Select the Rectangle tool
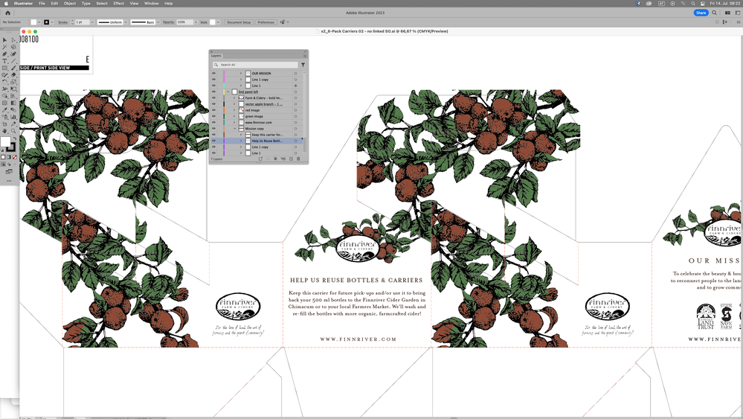 (x=4, y=68)
